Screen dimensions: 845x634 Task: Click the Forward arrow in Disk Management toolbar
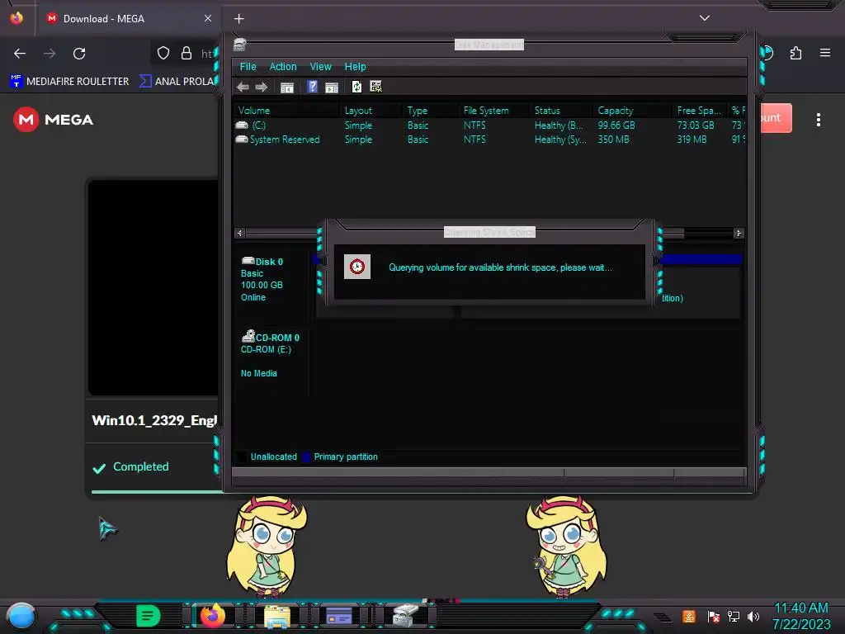[x=262, y=87]
